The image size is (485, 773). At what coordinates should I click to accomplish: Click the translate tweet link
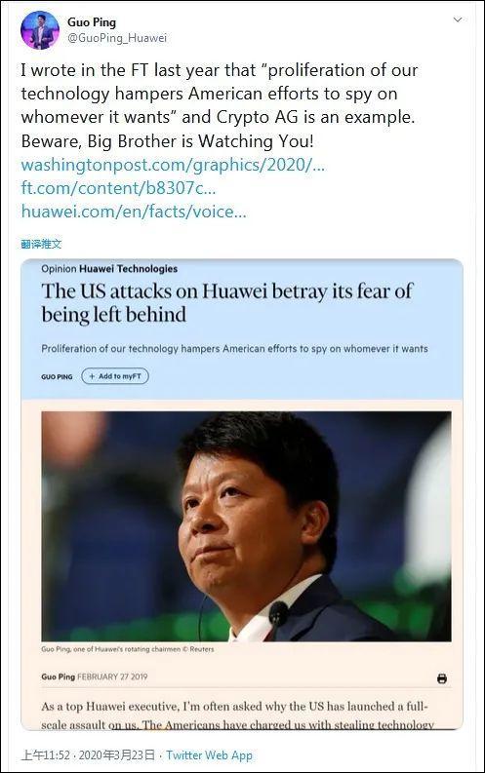pyautogui.click(x=41, y=244)
